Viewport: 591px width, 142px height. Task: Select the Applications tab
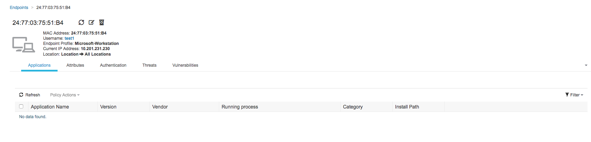coord(39,65)
